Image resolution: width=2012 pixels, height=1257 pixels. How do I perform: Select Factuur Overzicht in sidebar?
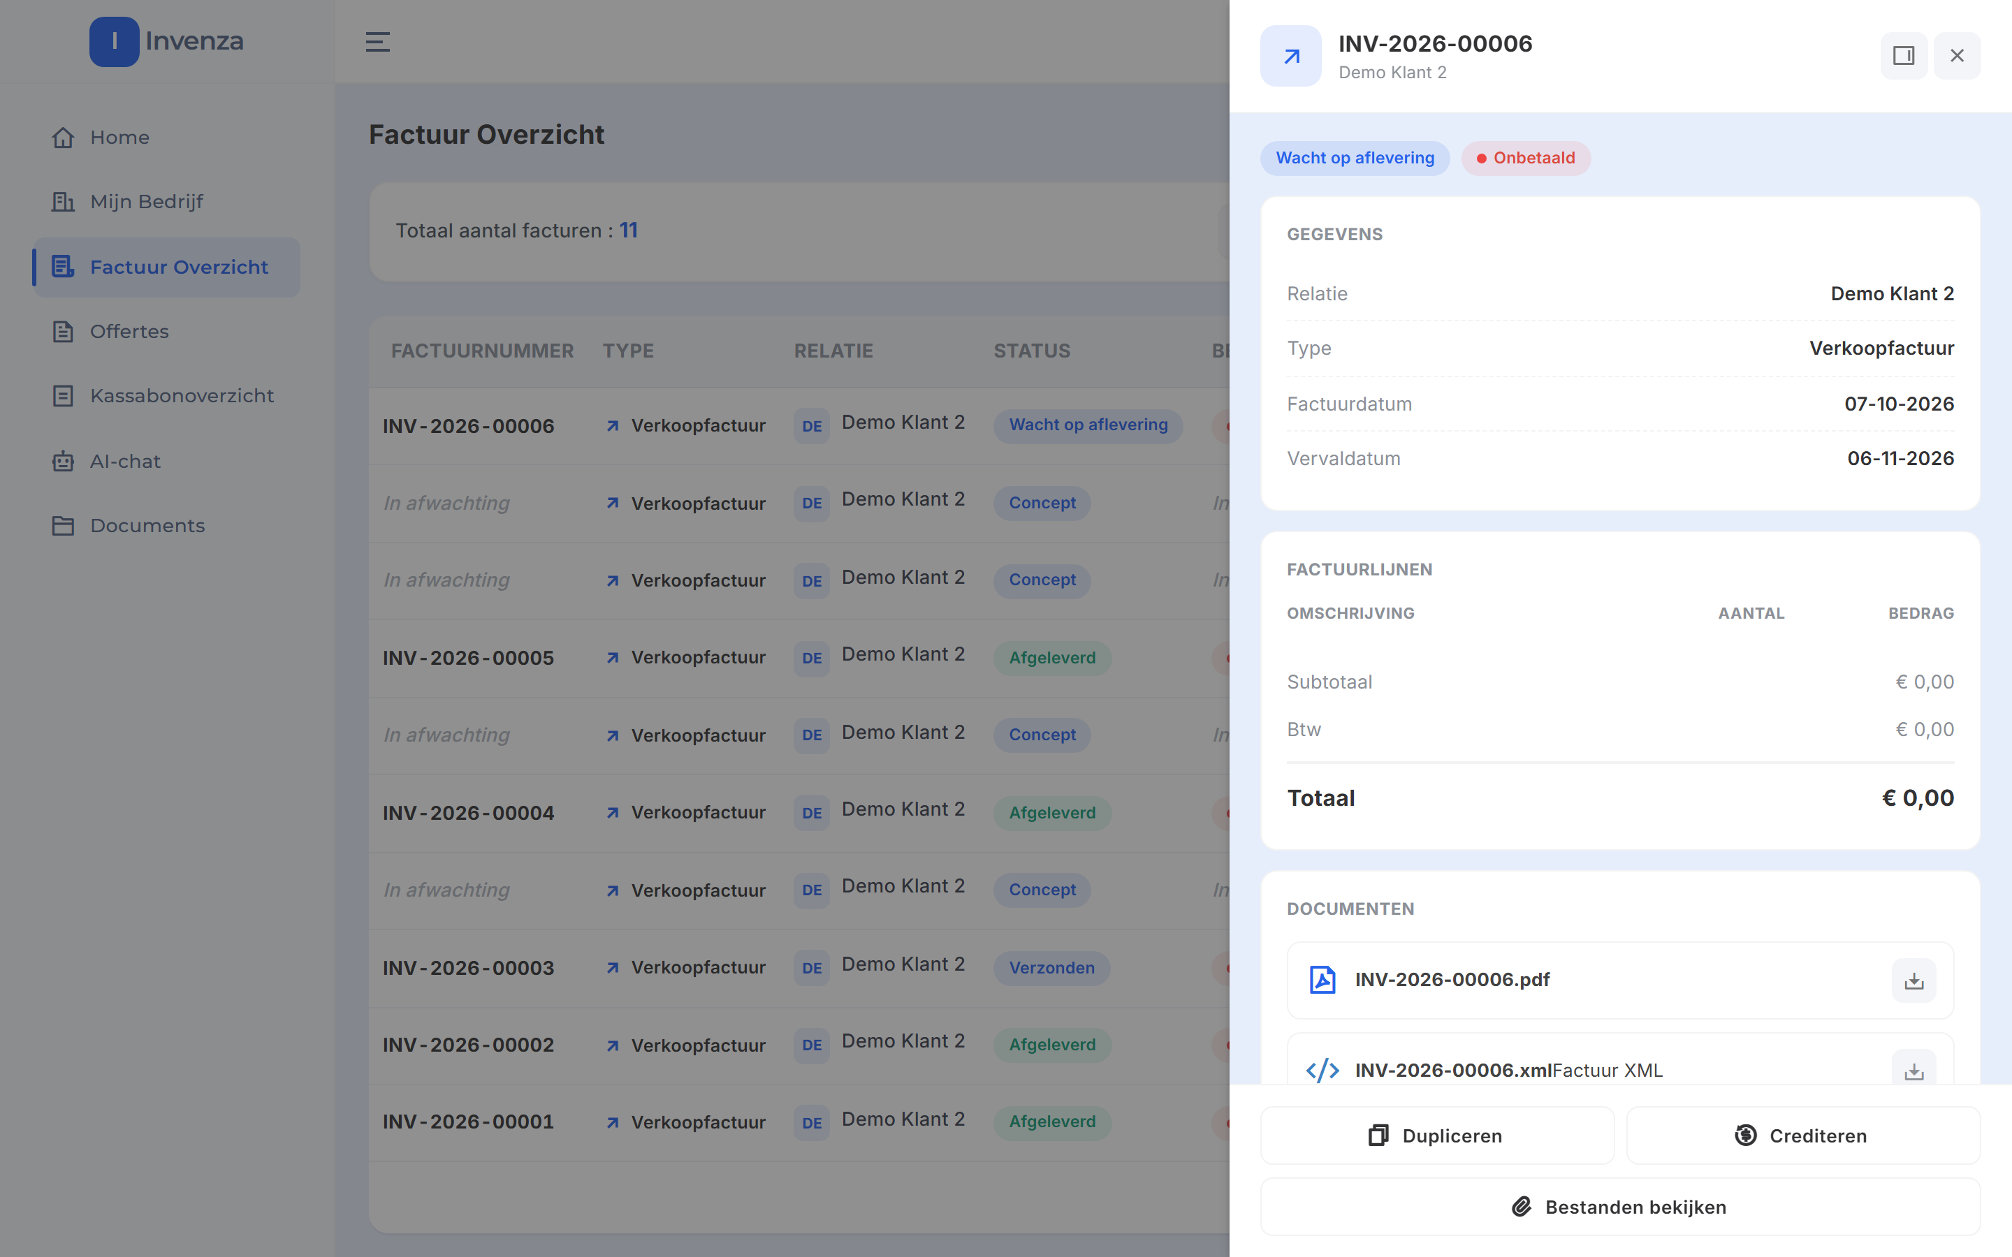click(x=166, y=267)
